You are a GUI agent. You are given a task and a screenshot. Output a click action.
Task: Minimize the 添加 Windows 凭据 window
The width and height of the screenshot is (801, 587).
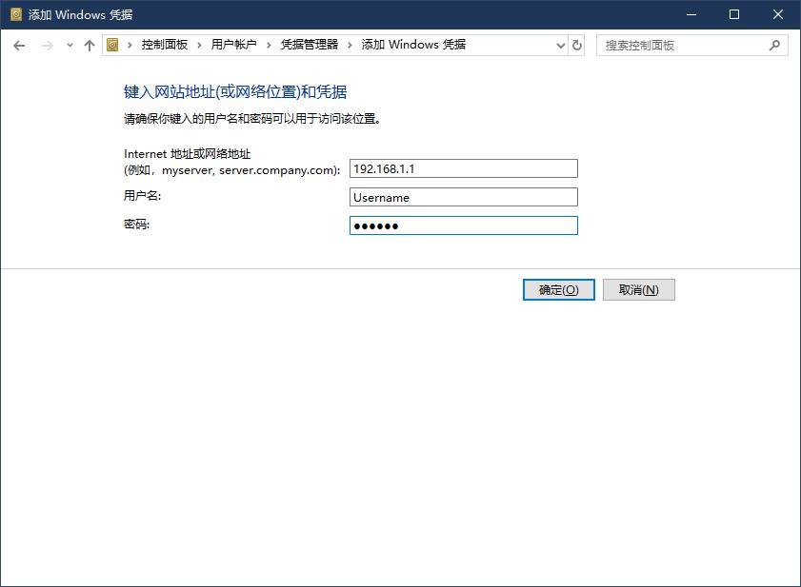(691, 14)
